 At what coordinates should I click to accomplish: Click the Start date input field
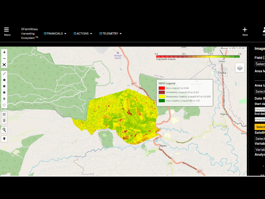tap(260, 110)
